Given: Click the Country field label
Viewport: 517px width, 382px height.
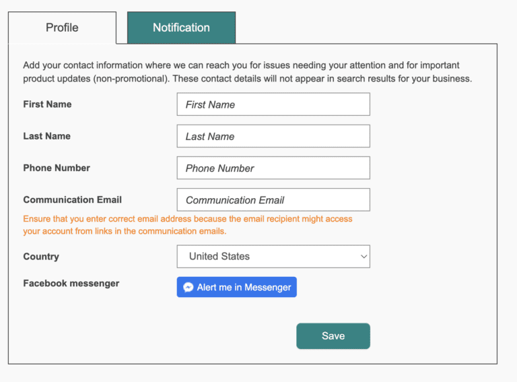Looking at the screenshot, I should point(41,257).
